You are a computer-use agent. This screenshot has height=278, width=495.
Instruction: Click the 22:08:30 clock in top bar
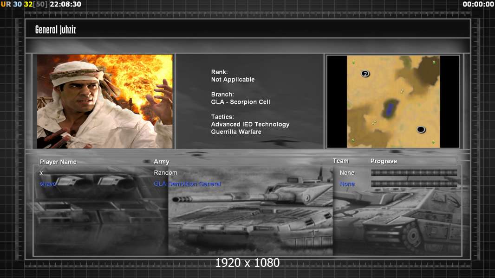click(x=65, y=4)
